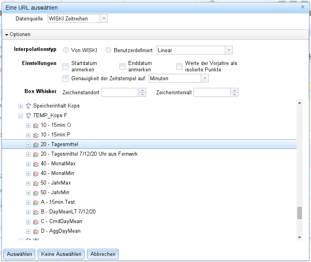Click the tree scrollbar down arrow
Viewport: 311px width, 262px height.
click(x=299, y=238)
